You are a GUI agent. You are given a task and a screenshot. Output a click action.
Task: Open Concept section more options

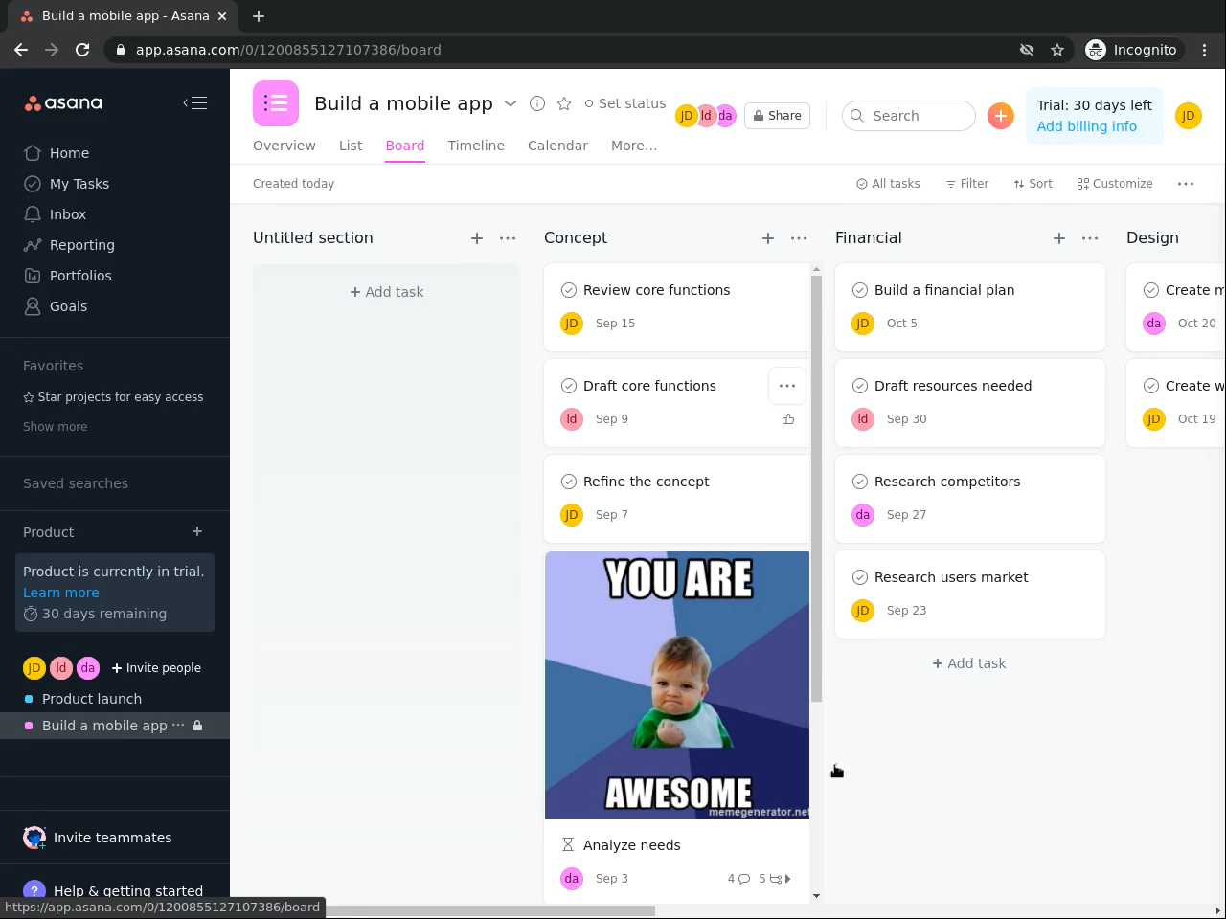[x=799, y=238]
